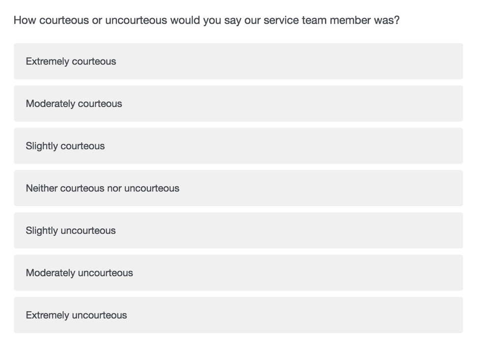478x350 pixels.
Task: Click the 'Neither courteous nor uncourteous' label text
Action: (x=103, y=188)
